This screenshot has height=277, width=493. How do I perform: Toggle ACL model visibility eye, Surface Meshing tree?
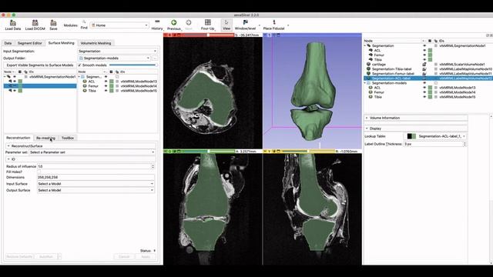[x=106, y=82]
